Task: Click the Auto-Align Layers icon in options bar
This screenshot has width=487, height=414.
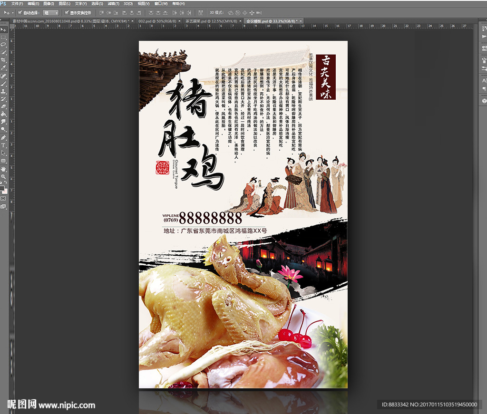Action: 201,13
